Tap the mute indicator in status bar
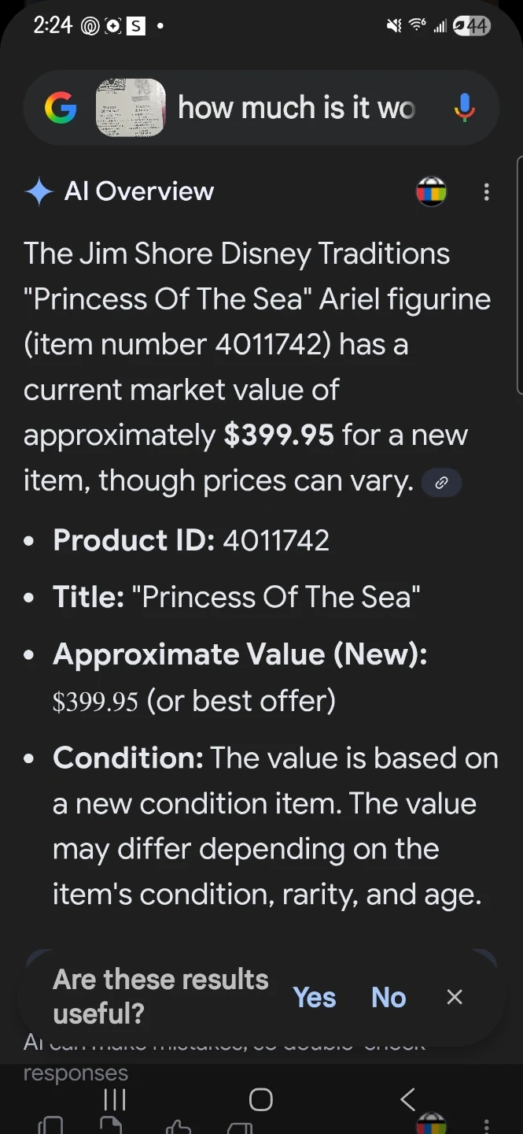523x1134 pixels. [x=393, y=26]
